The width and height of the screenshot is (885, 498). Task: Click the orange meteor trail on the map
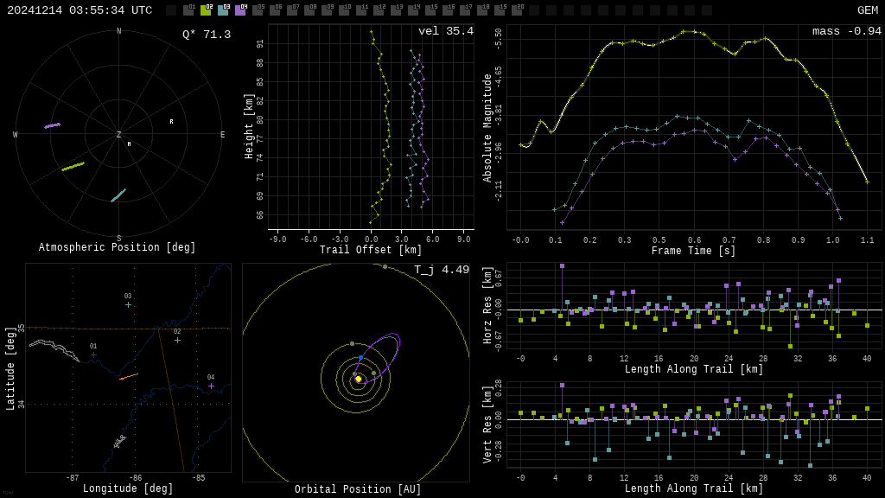[x=129, y=376]
